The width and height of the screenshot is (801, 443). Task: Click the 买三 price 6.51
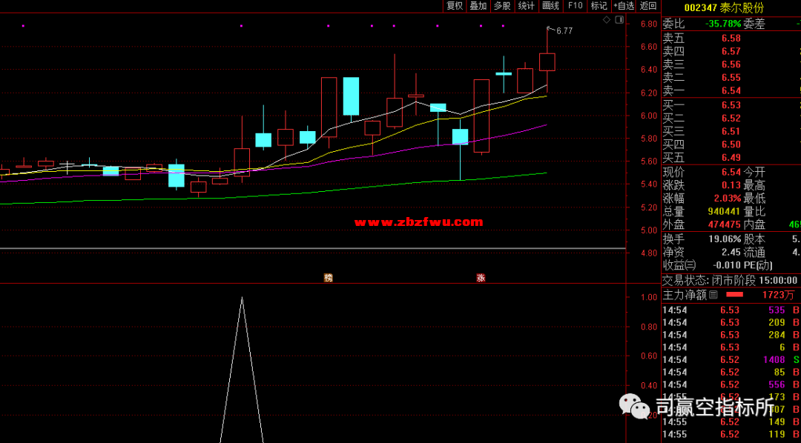point(731,131)
